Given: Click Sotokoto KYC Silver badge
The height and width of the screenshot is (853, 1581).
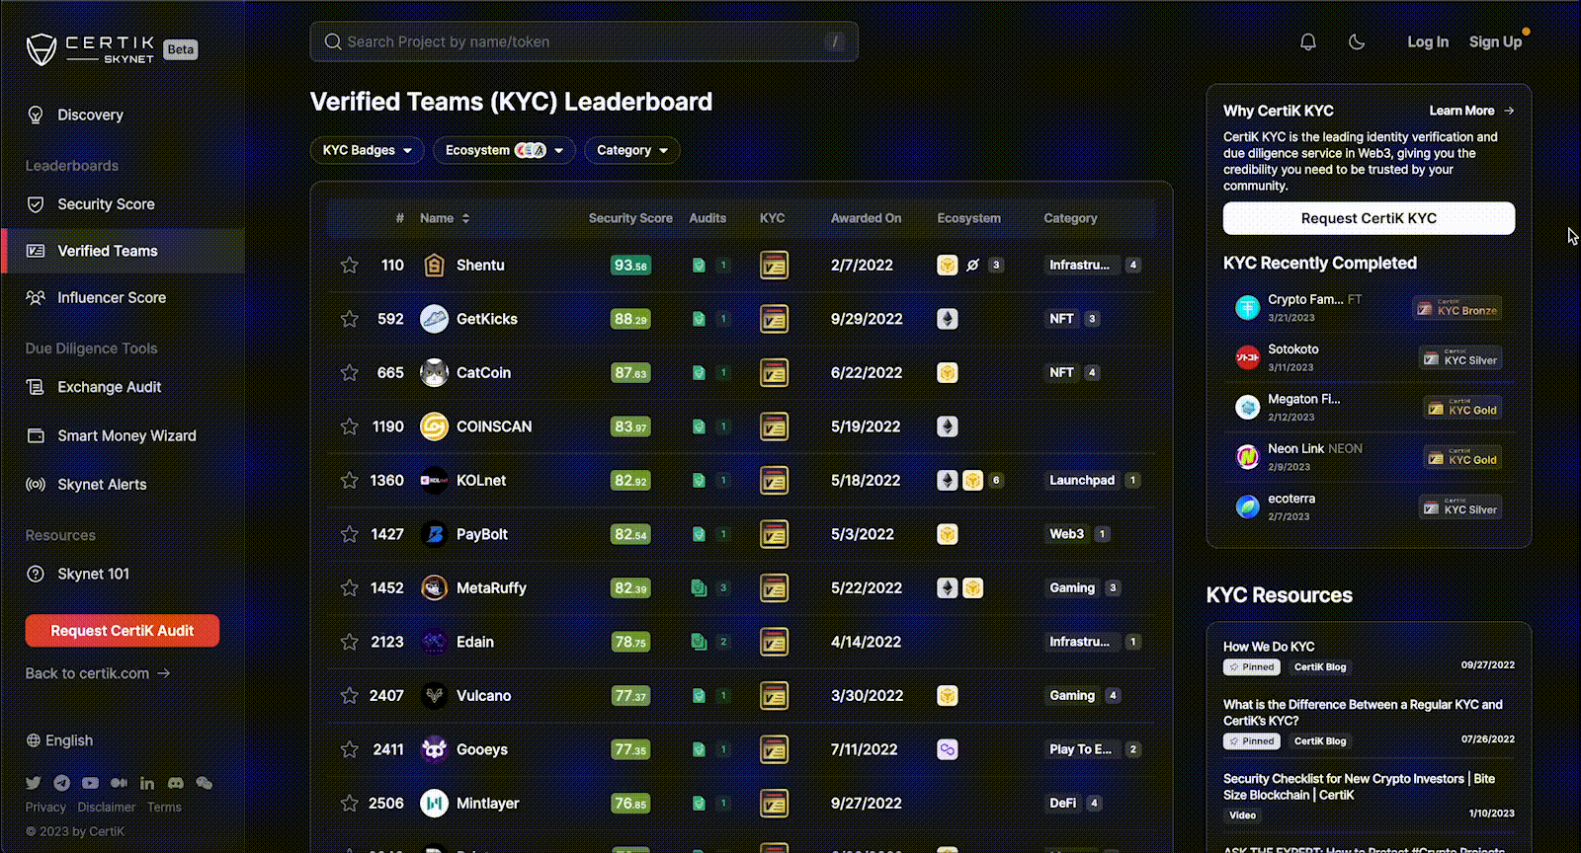Looking at the screenshot, I should click(1460, 358).
